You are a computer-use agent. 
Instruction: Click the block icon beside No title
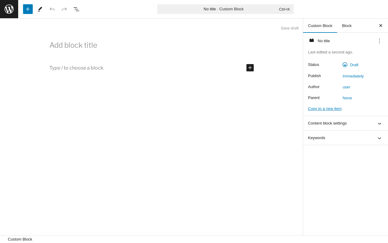point(312,41)
